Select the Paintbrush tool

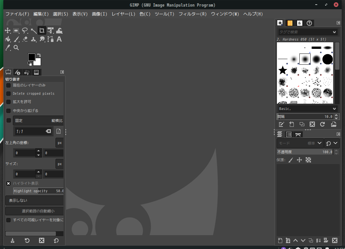(16, 39)
